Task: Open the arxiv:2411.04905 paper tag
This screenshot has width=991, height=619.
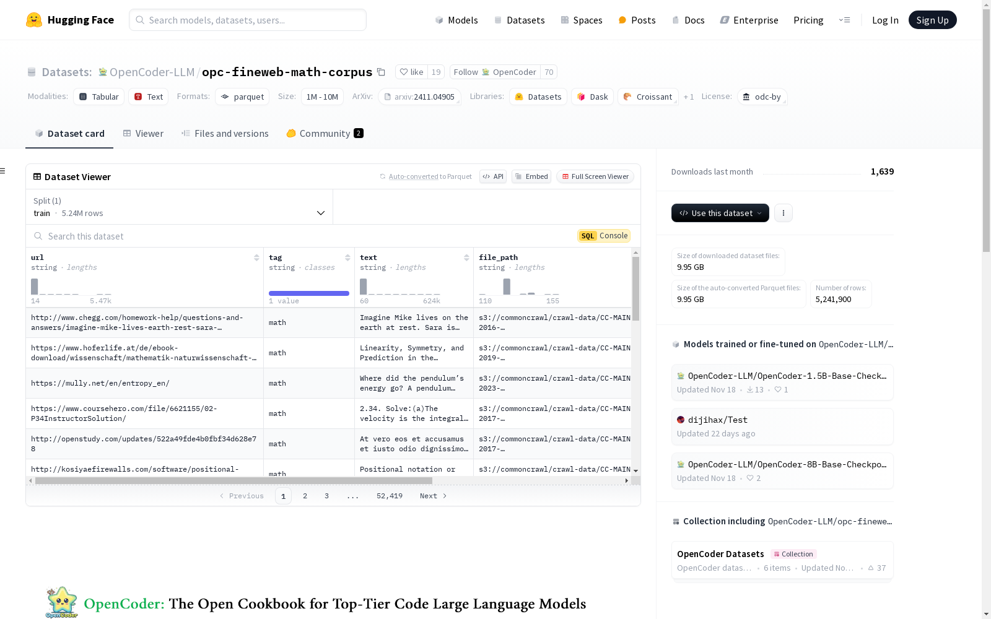Action: pyautogui.click(x=419, y=97)
